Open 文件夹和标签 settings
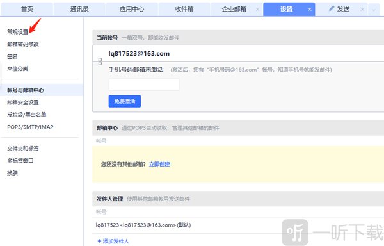384x246 pixels. coord(23,149)
